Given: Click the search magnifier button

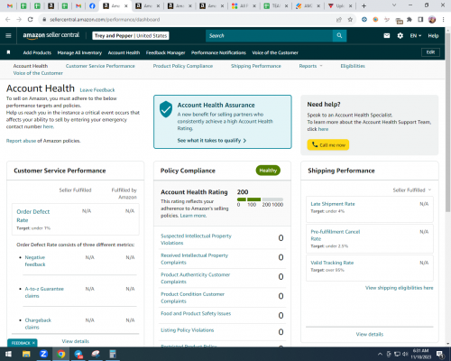Looking at the screenshot, I should 339,35.
